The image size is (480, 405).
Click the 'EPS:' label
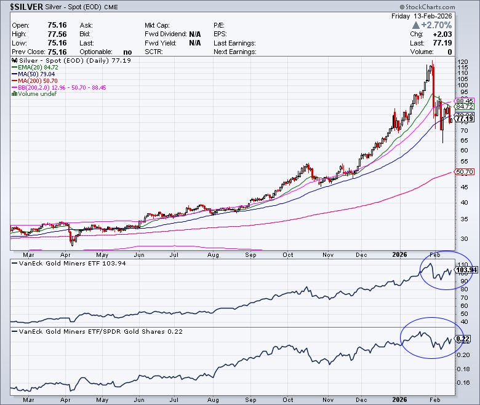[x=220, y=34]
